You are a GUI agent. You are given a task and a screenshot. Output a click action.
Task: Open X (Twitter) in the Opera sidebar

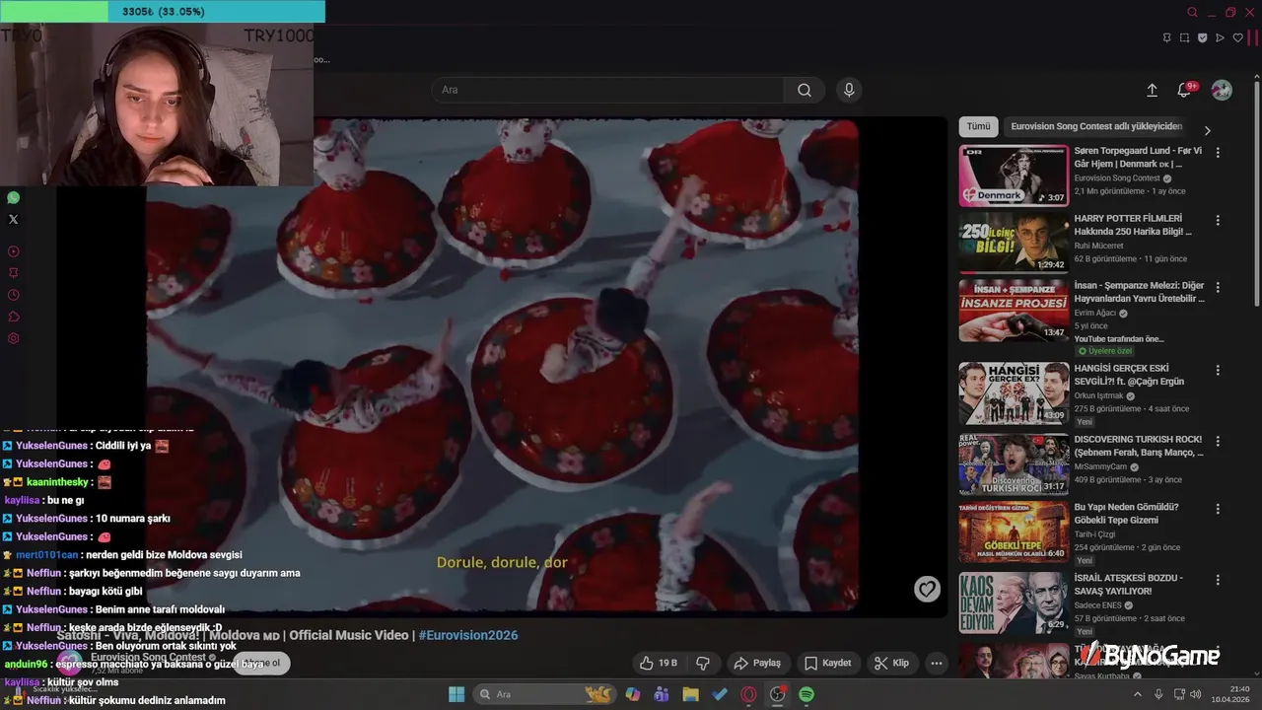point(13,220)
